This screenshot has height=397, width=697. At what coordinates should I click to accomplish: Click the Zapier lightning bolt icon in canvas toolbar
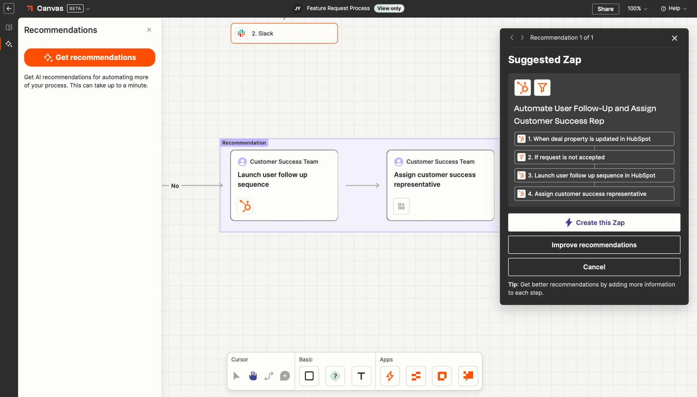(390, 375)
